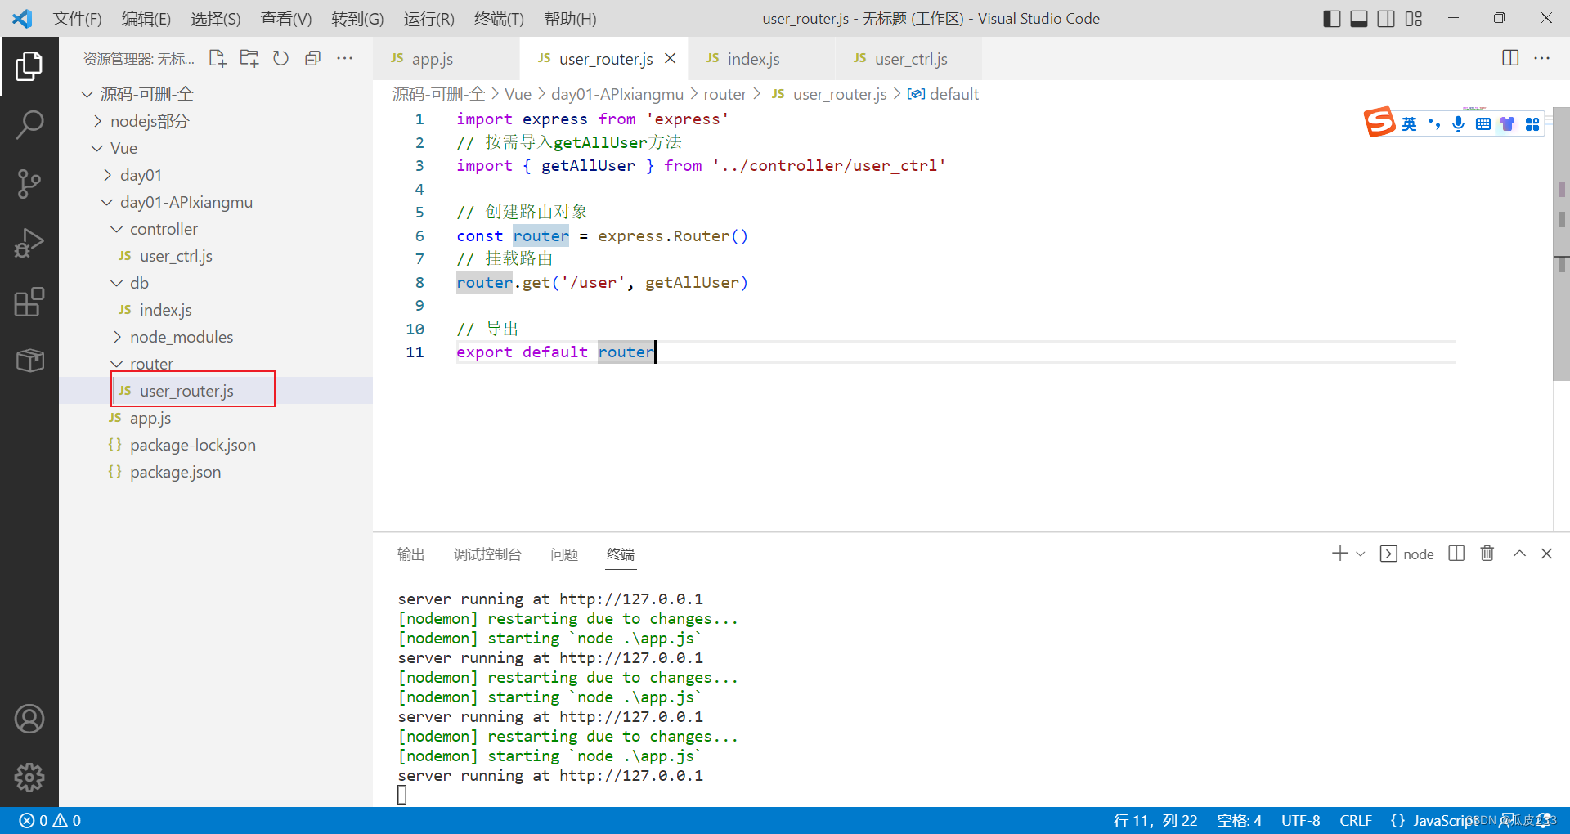This screenshot has width=1570, height=834.
Task: Click the New Folder icon in explorer header
Action: pyautogui.click(x=249, y=58)
